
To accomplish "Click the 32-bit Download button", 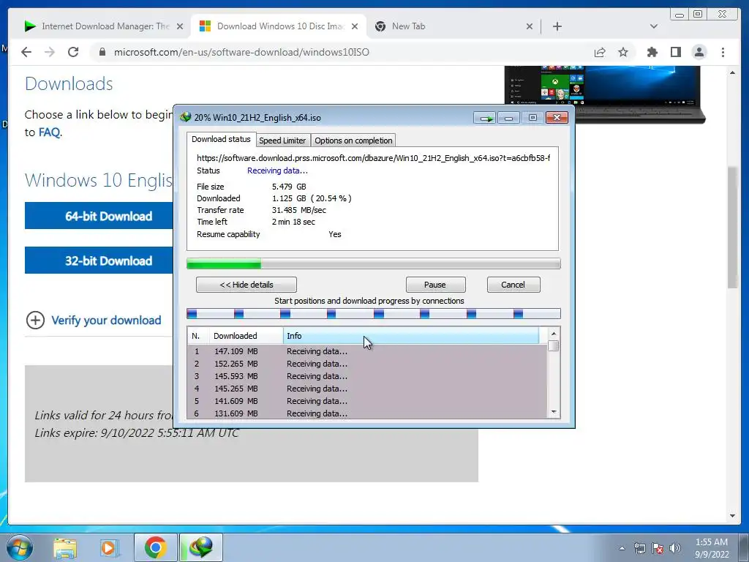I will click(99, 261).
